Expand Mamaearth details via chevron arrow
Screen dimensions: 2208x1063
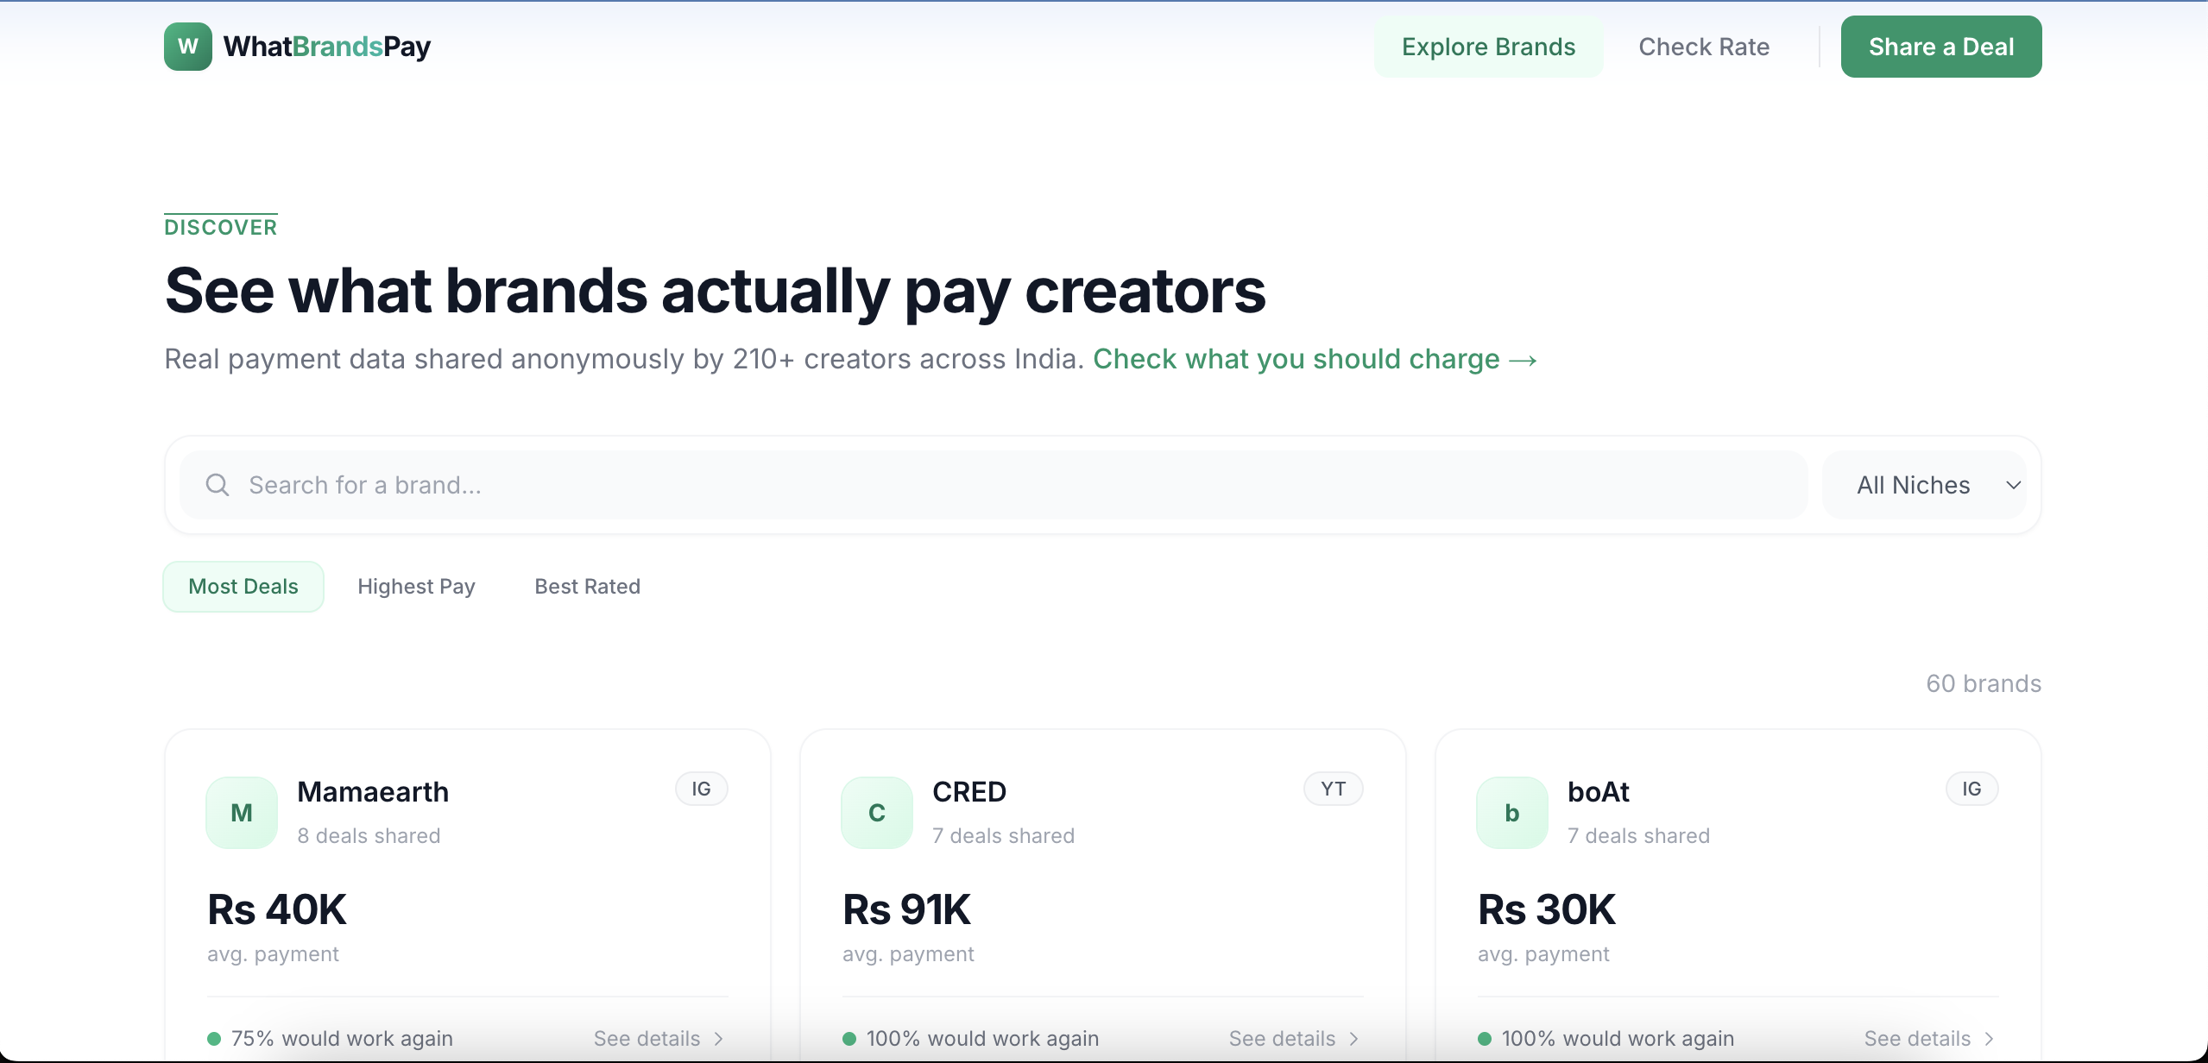click(x=719, y=1038)
